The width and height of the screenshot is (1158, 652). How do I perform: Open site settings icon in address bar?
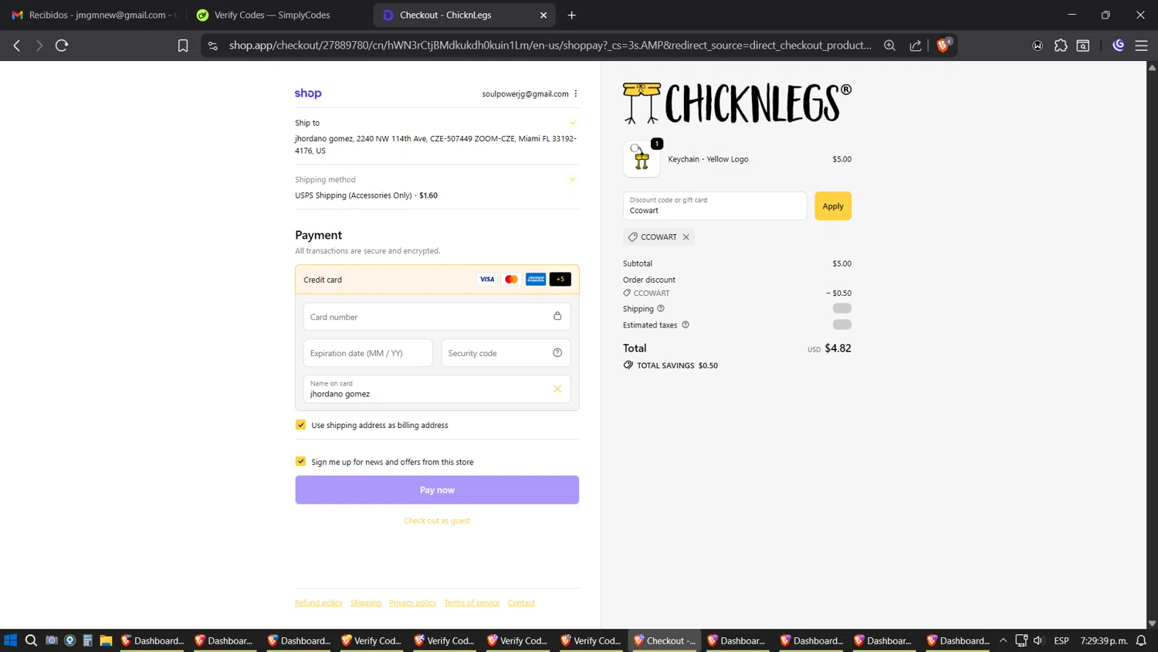213,46
